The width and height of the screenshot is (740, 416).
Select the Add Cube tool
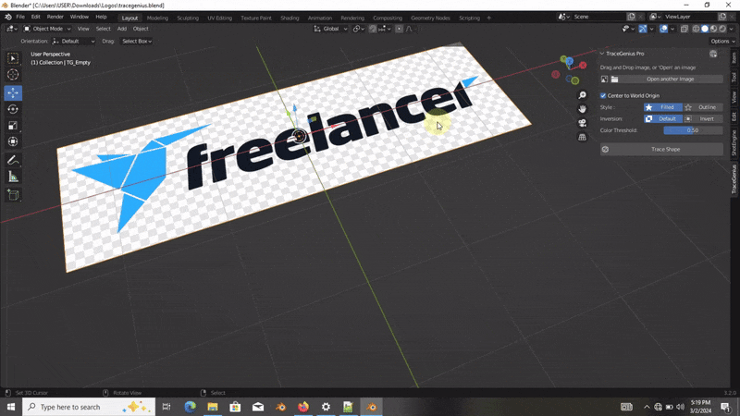click(x=13, y=195)
